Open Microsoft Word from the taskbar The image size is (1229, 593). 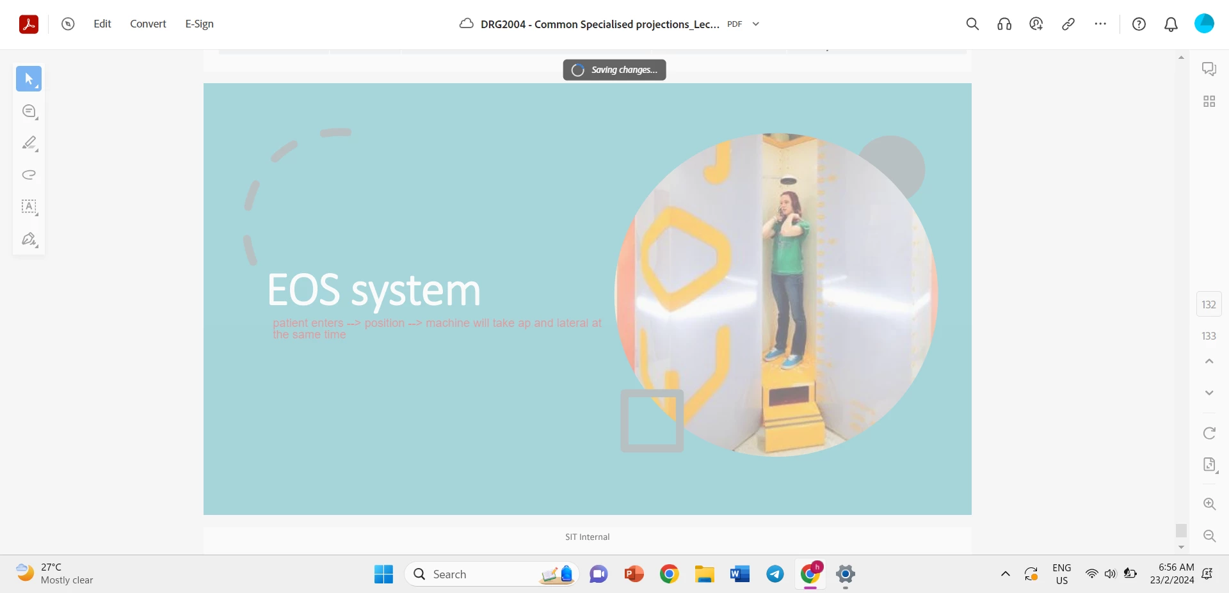pos(739,574)
